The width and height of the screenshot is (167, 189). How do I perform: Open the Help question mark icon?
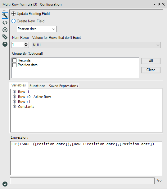(5, 44)
